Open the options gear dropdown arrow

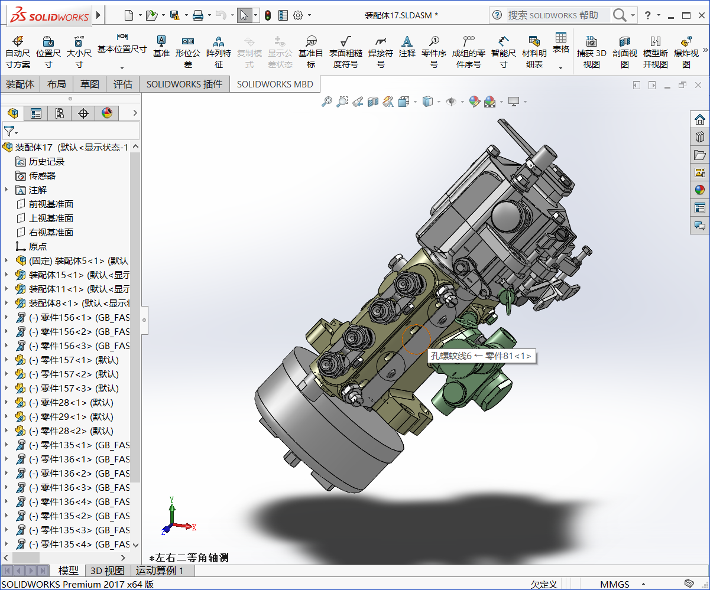pos(310,15)
